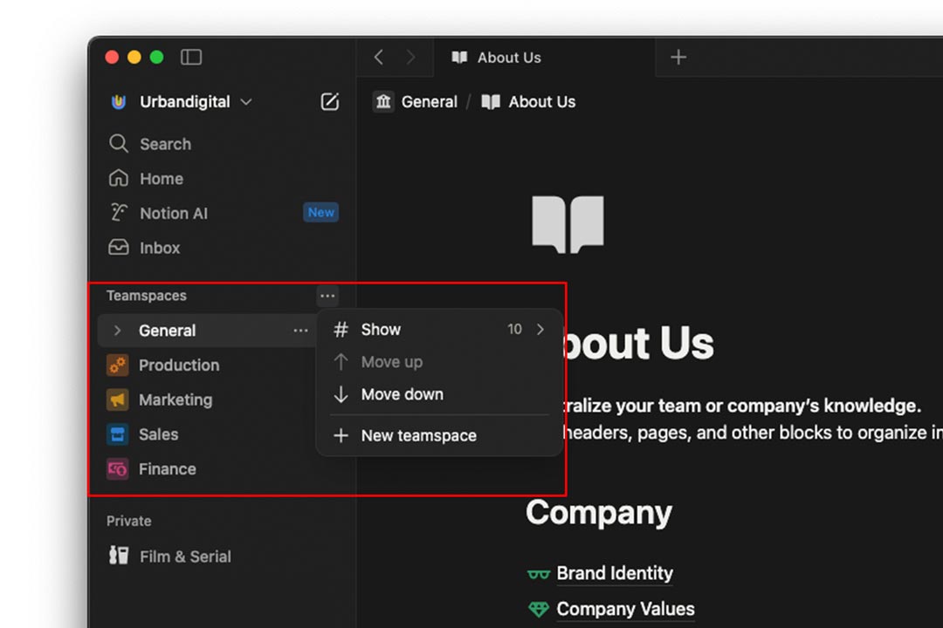Create a new page with compose icon
The height and width of the screenshot is (628, 943).
[x=329, y=101]
